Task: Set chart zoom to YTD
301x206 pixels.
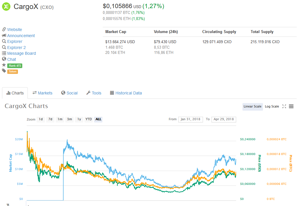Action: (x=89, y=119)
